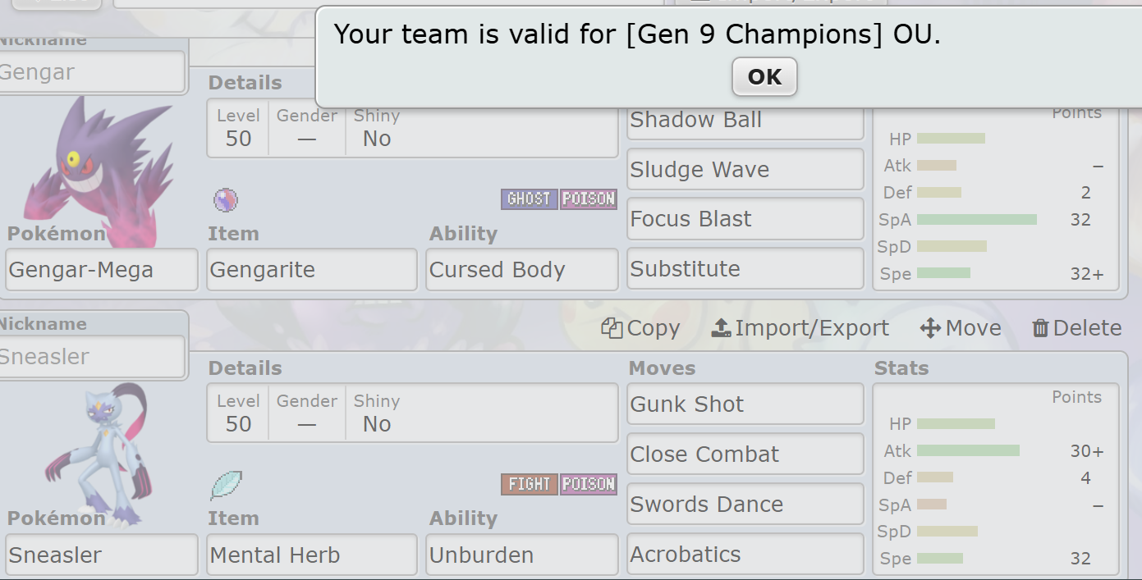
Task: Delete the Sneasler set
Action: pos(1076,328)
